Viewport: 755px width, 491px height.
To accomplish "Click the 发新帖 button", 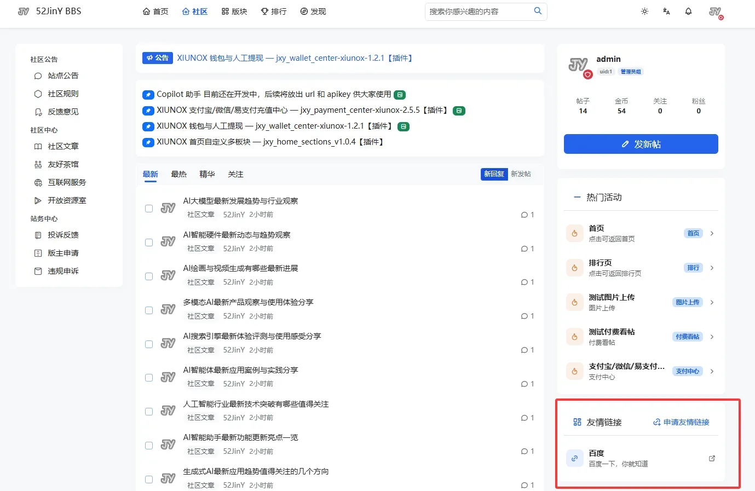I will [641, 144].
